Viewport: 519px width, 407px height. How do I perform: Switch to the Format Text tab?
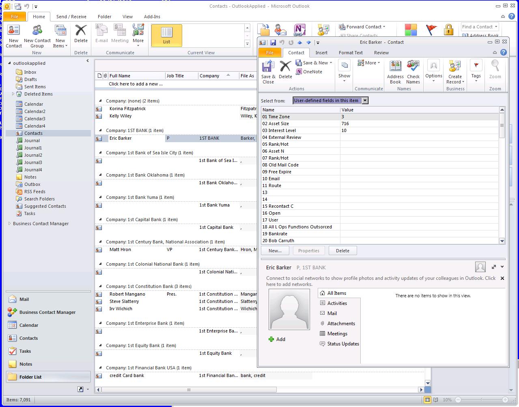[x=351, y=53]
